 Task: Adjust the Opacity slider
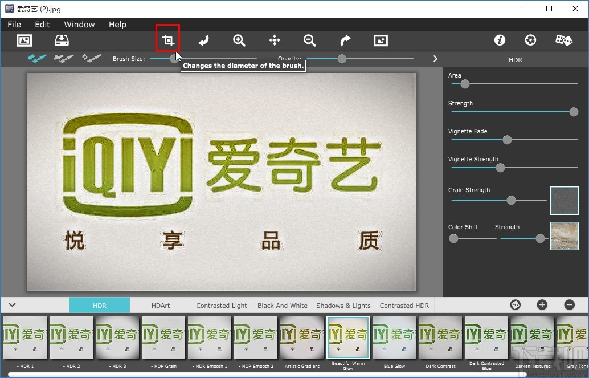pyautogui.click(x=360, y=59)
